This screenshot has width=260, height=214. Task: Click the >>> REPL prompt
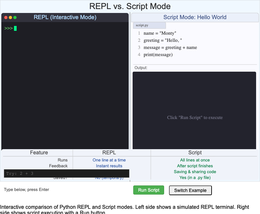pyautogui.click(x=8, y=29)
